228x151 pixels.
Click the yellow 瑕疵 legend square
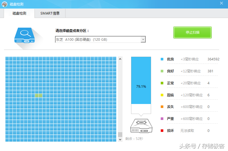click(x=162, y=95)
